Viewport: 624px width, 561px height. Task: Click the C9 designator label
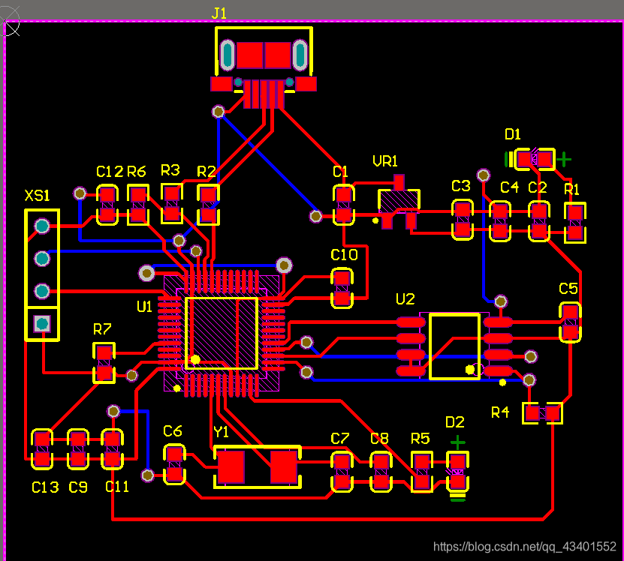coord(78,487)
